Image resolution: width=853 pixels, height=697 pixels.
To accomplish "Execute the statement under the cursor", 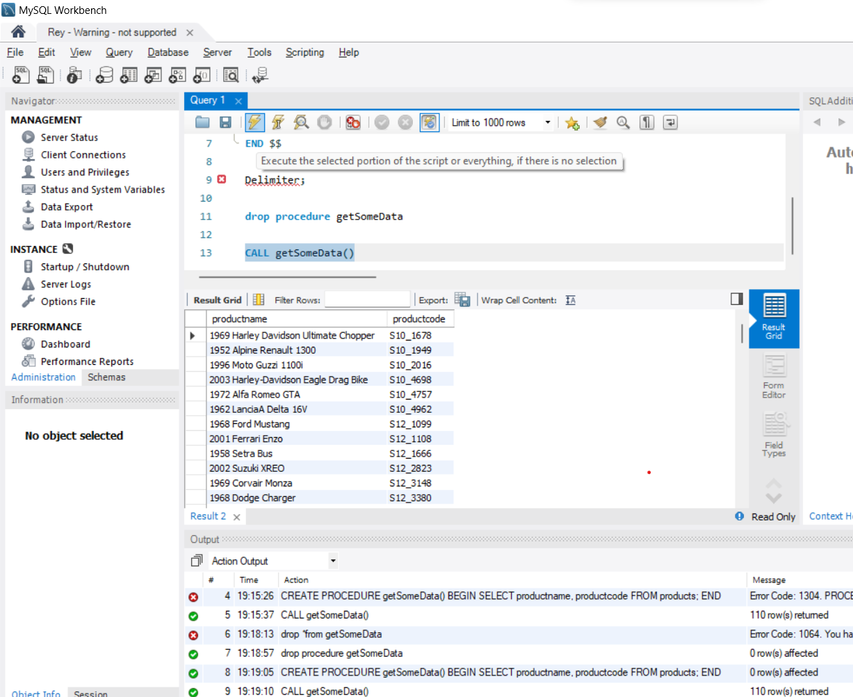I will tap(278, 122).
